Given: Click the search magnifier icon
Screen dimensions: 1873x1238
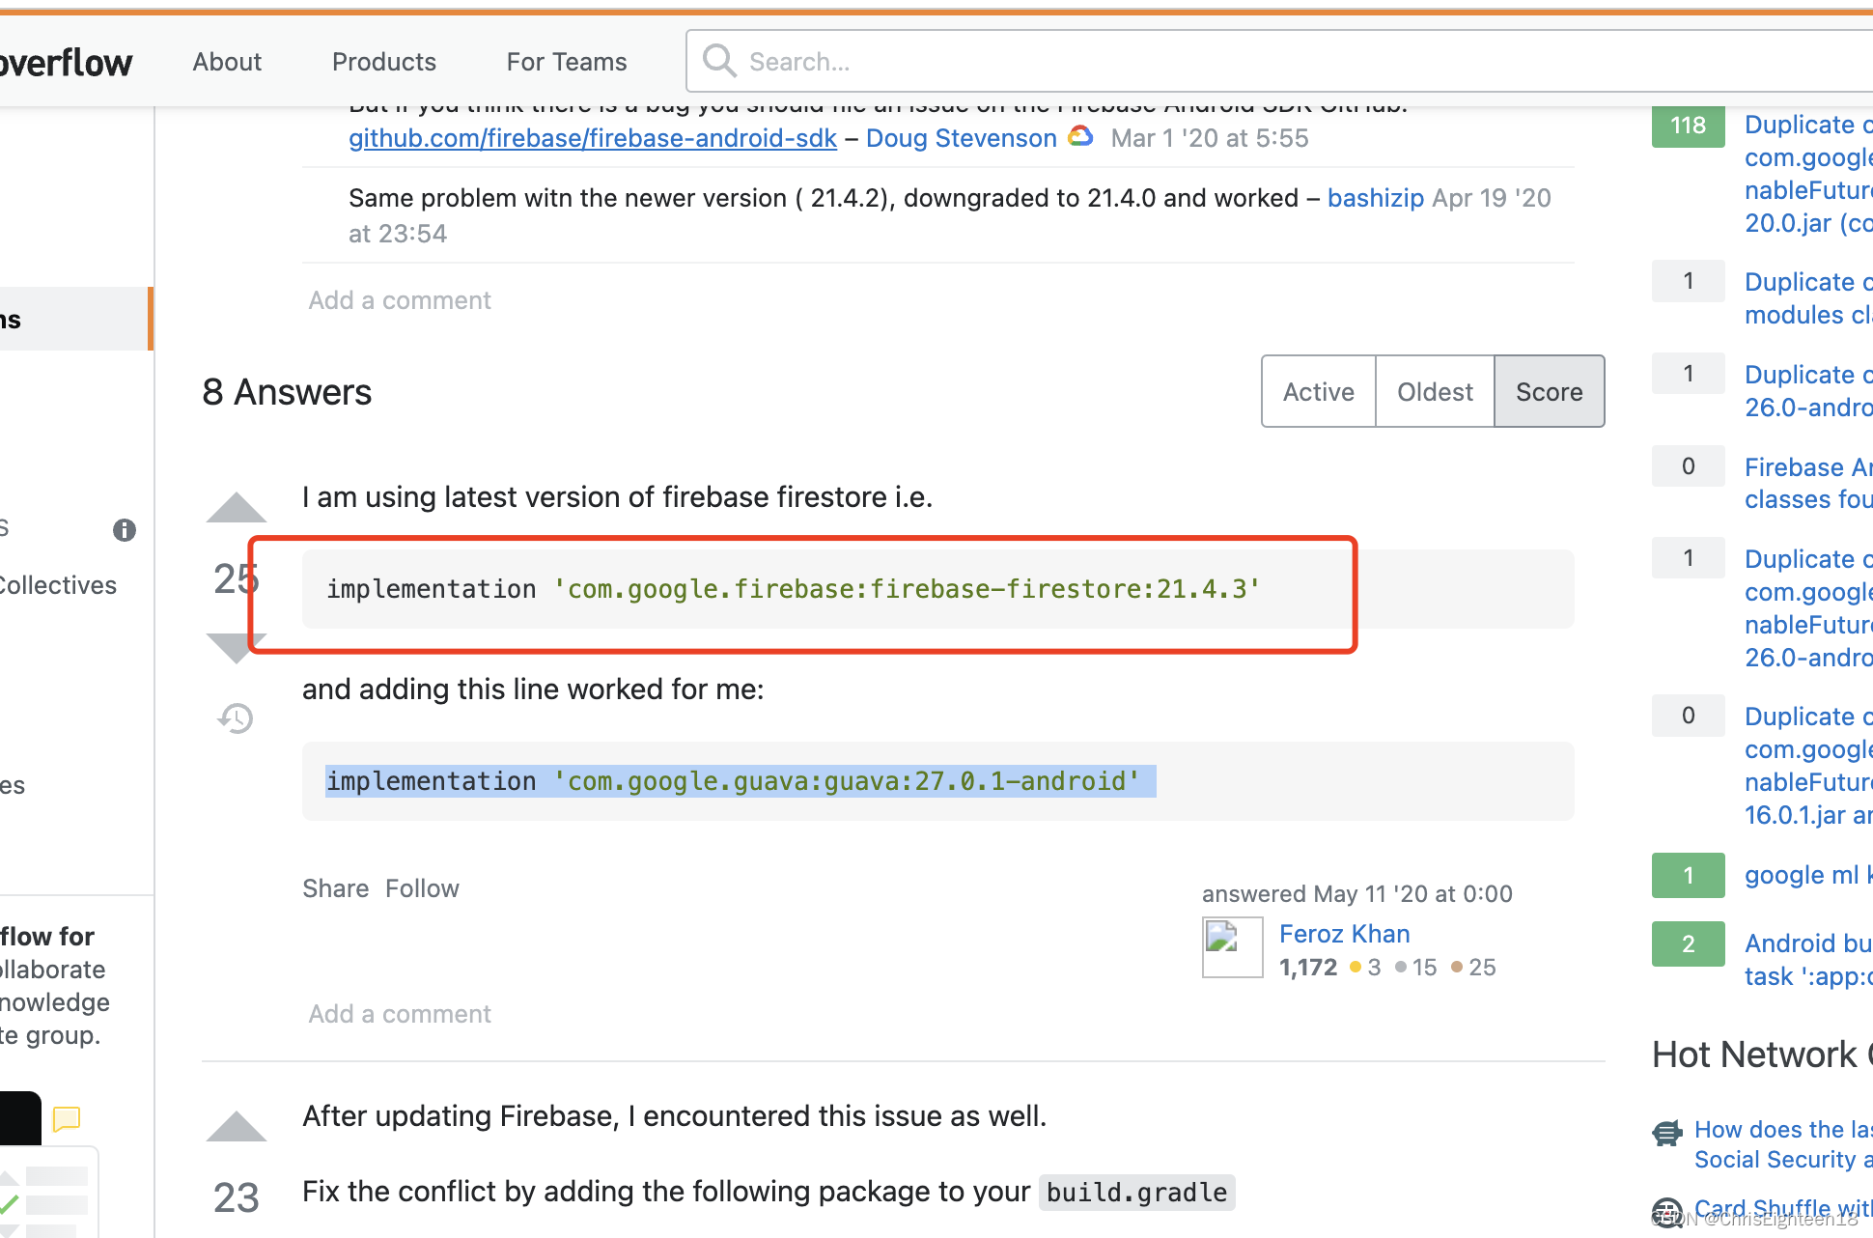Looking at the screenshot, I should pyautogui.click(x=719, y=61).
